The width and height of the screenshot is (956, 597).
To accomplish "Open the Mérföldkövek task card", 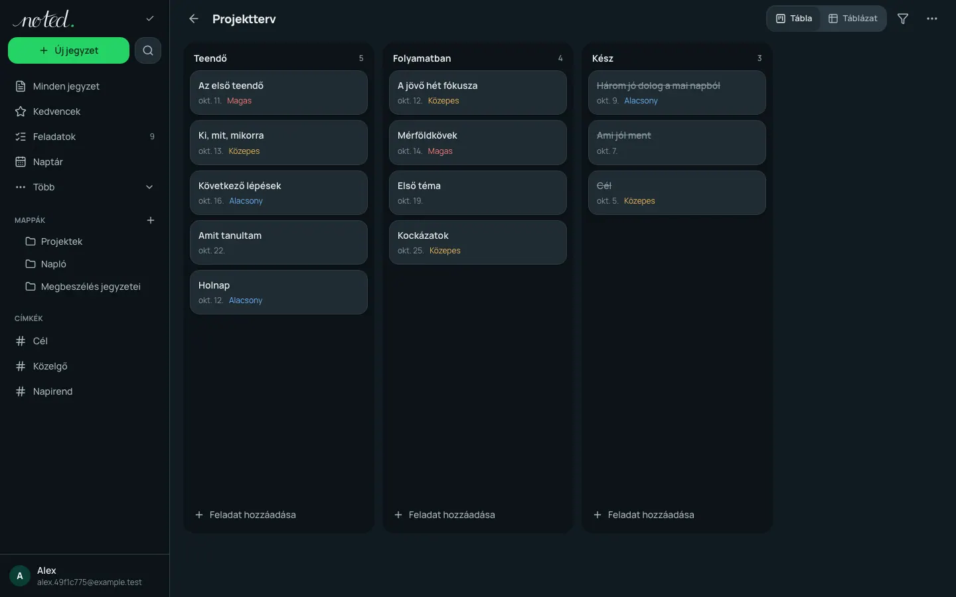I will pyautogui.click(x=478, y=143).
